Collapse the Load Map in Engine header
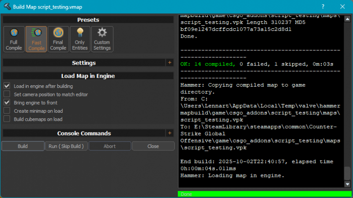The image size is (353, 198). click(x=88, y=76)
